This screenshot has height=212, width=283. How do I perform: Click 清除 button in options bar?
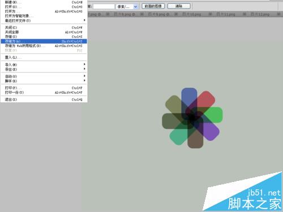[x=179, y=6]
